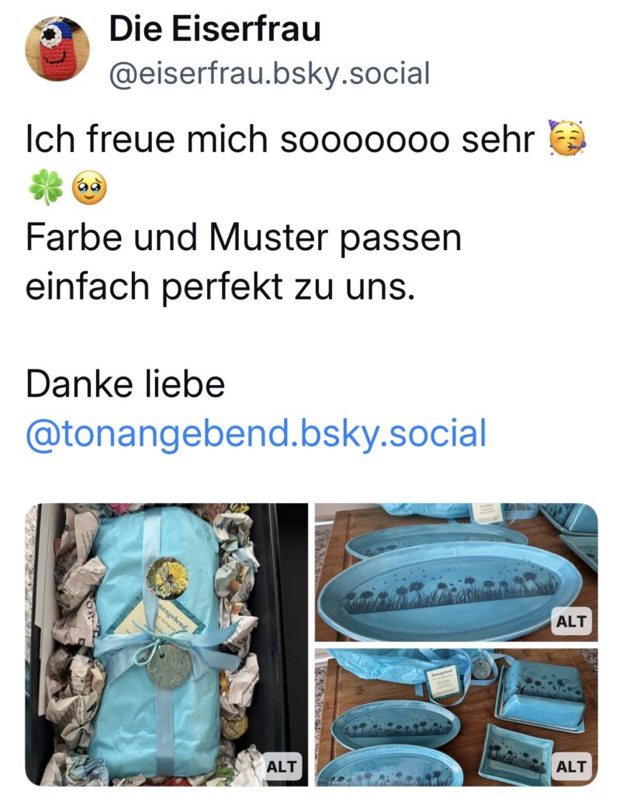Viewport: 623px width, 795px height.
Task: Click the four-leaf clover emoji
Action: (46, 187)
